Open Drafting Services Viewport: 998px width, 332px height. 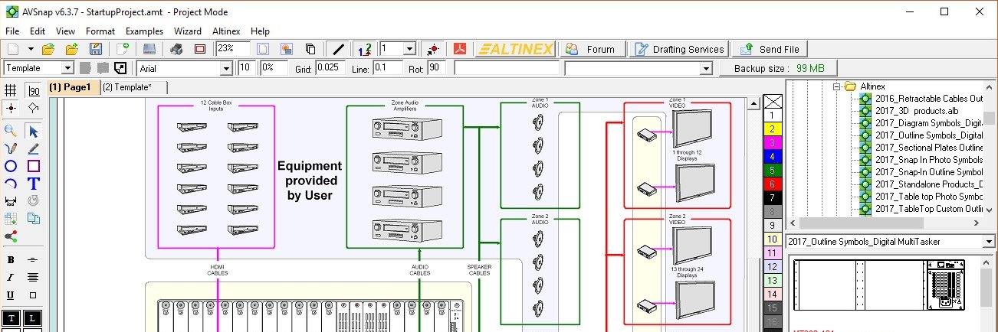[678, 49]
